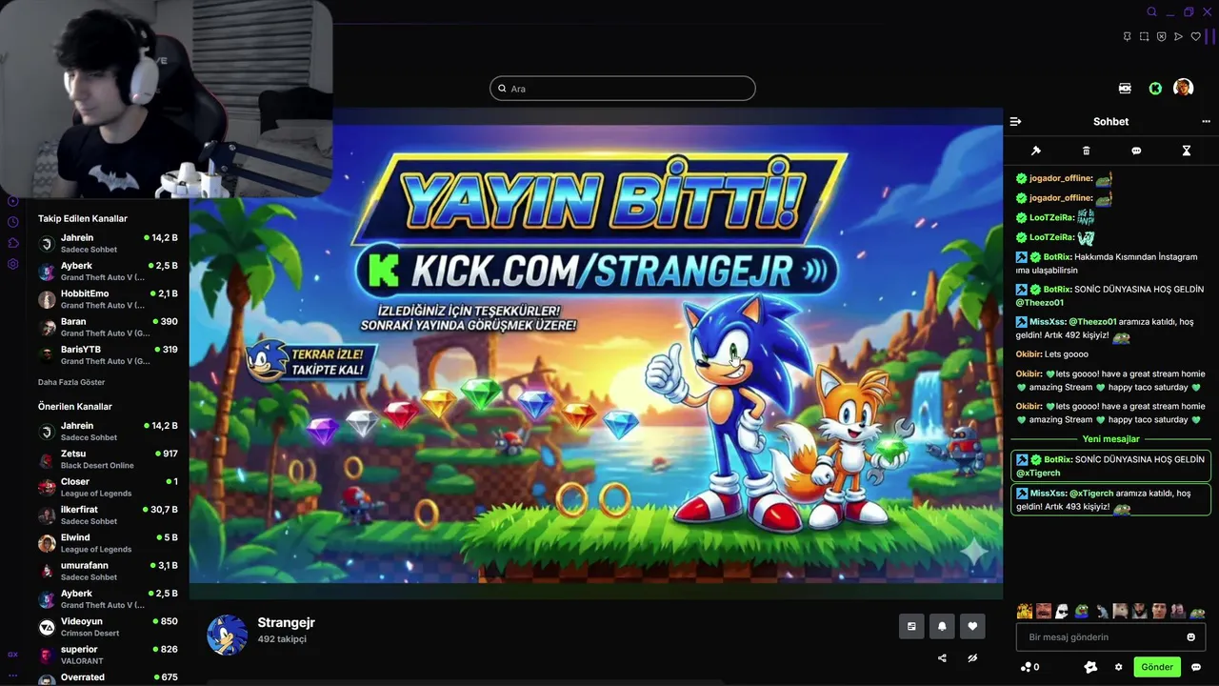This screenshot has width=1219, height=686.
Task: Click the @Theezo01 mention in the BotRix message
Action: tap(1040, 303)
